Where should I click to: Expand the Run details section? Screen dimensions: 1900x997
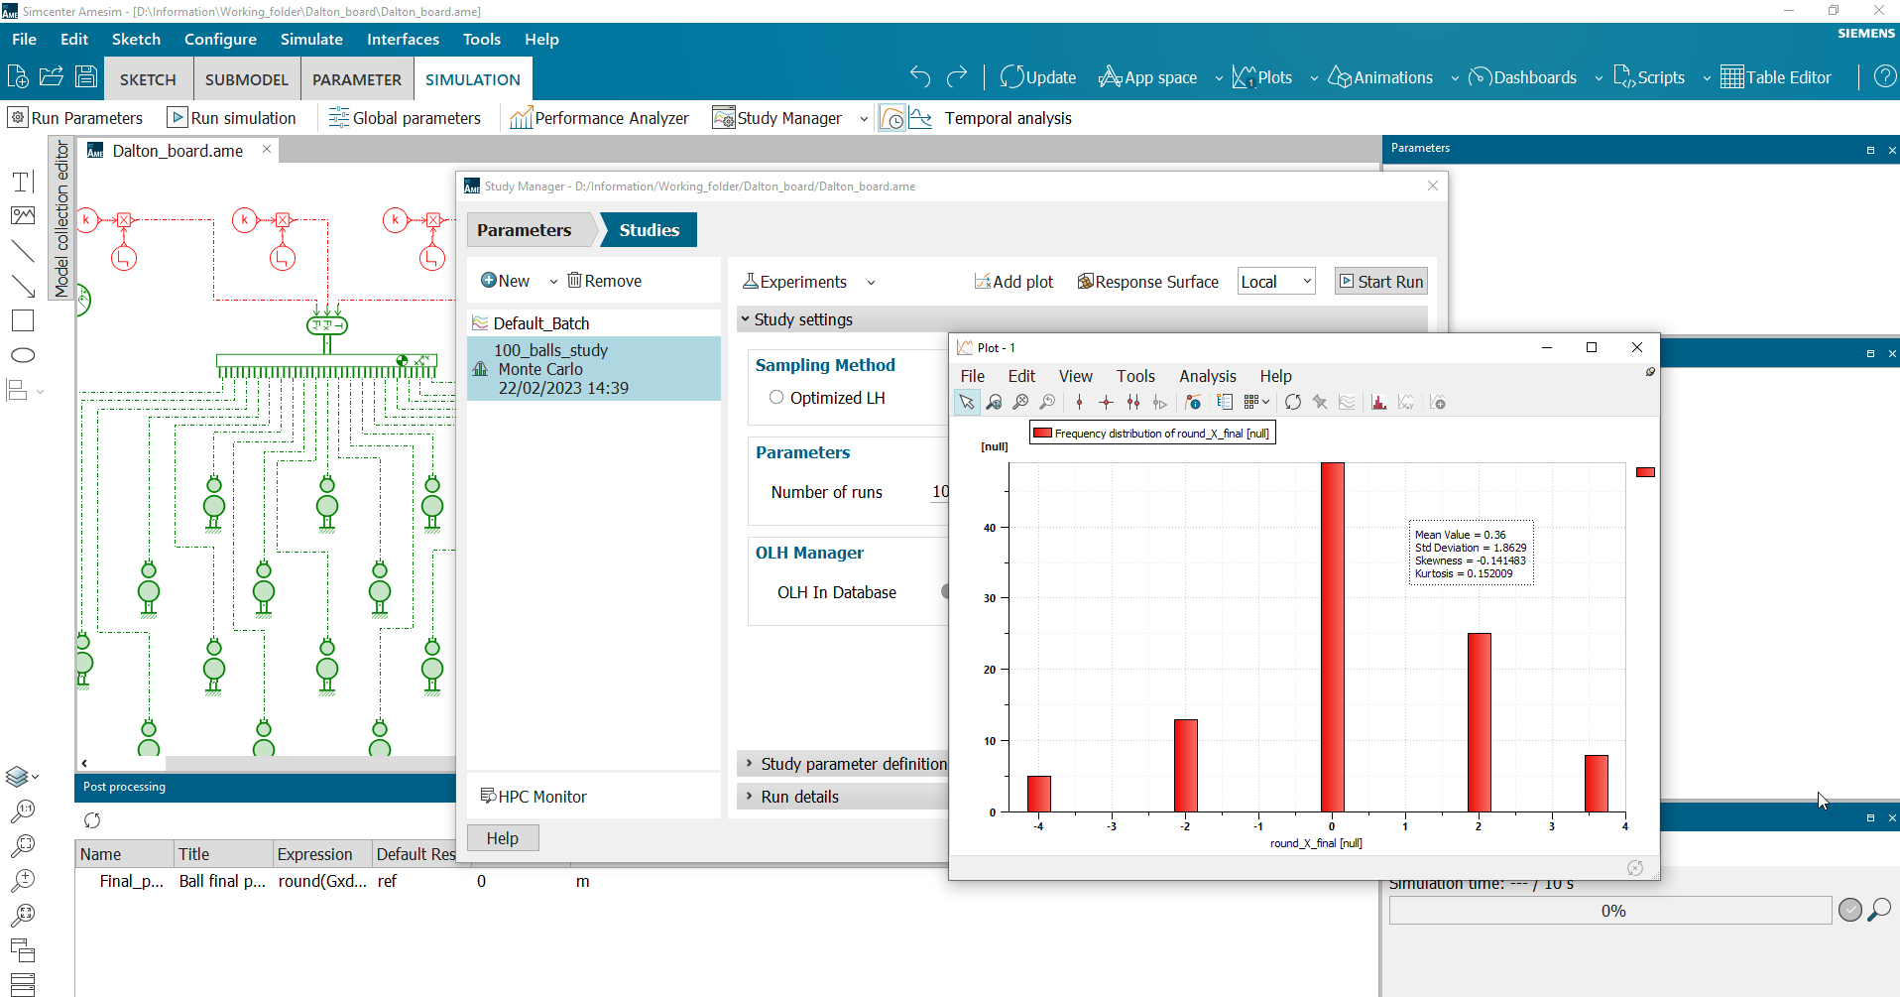pyautogui.click(x=799, y=797)
